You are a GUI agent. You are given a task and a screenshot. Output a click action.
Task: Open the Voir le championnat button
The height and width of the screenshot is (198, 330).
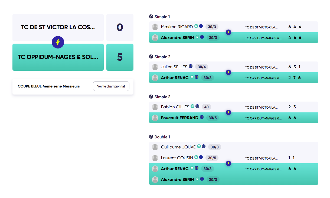pyautogui.click(x=111, y=86)
